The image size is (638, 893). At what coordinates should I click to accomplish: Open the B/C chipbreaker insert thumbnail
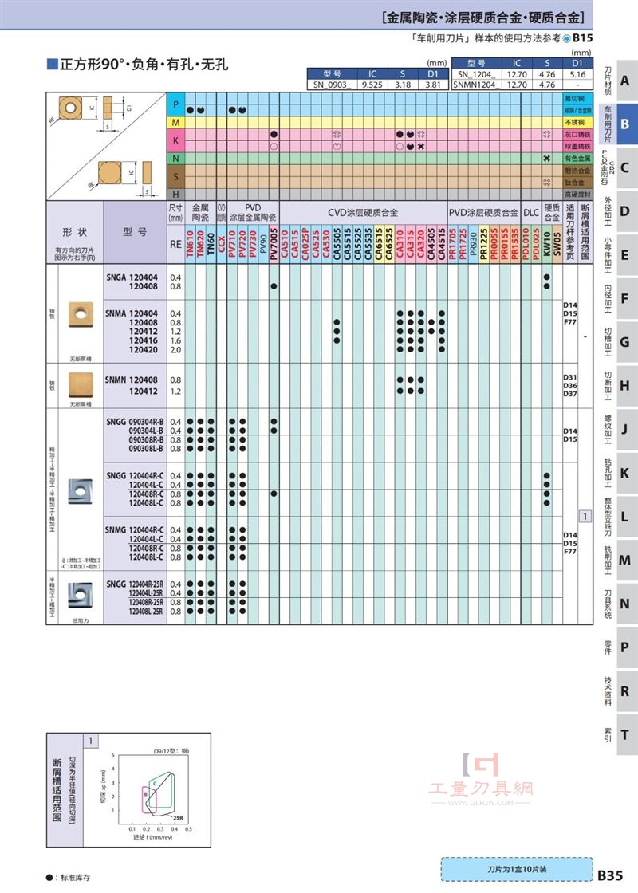pos(81,491)
